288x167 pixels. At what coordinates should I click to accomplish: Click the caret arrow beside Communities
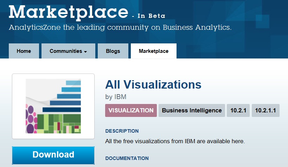click(85, 52)
